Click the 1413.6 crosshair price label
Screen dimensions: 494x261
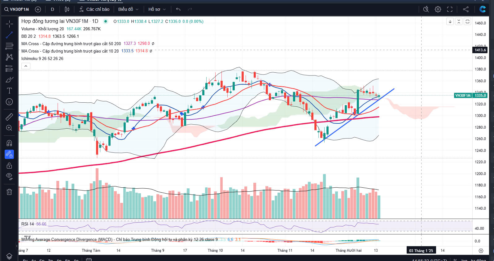click(480, 50)
